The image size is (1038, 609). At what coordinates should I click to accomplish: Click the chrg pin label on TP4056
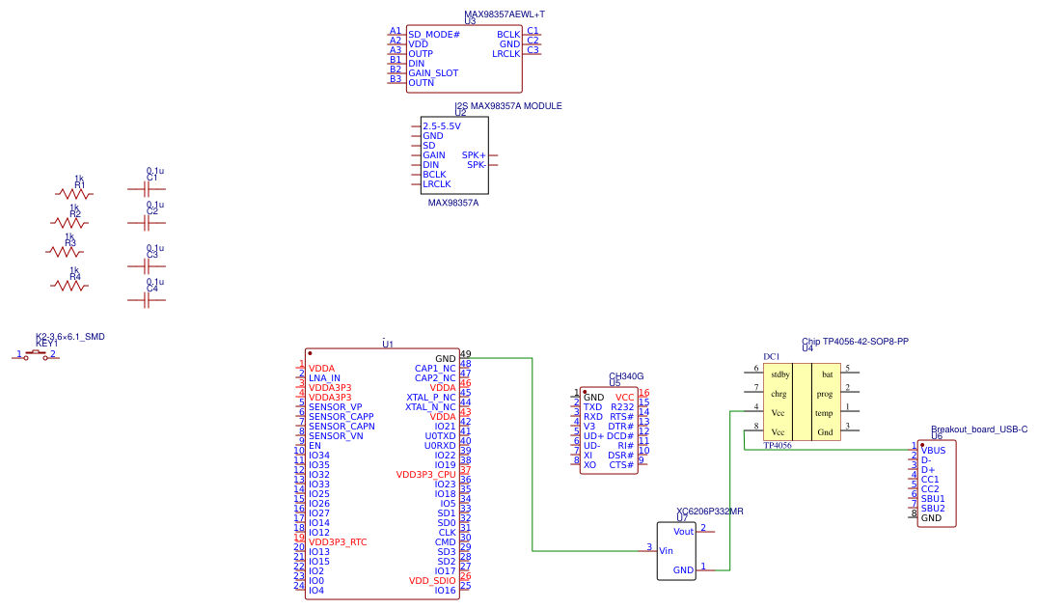click(778, 394)
